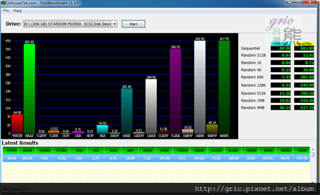320x195 pixels.
Task: Click the red WRITE bar in chart
Action: 17,124
